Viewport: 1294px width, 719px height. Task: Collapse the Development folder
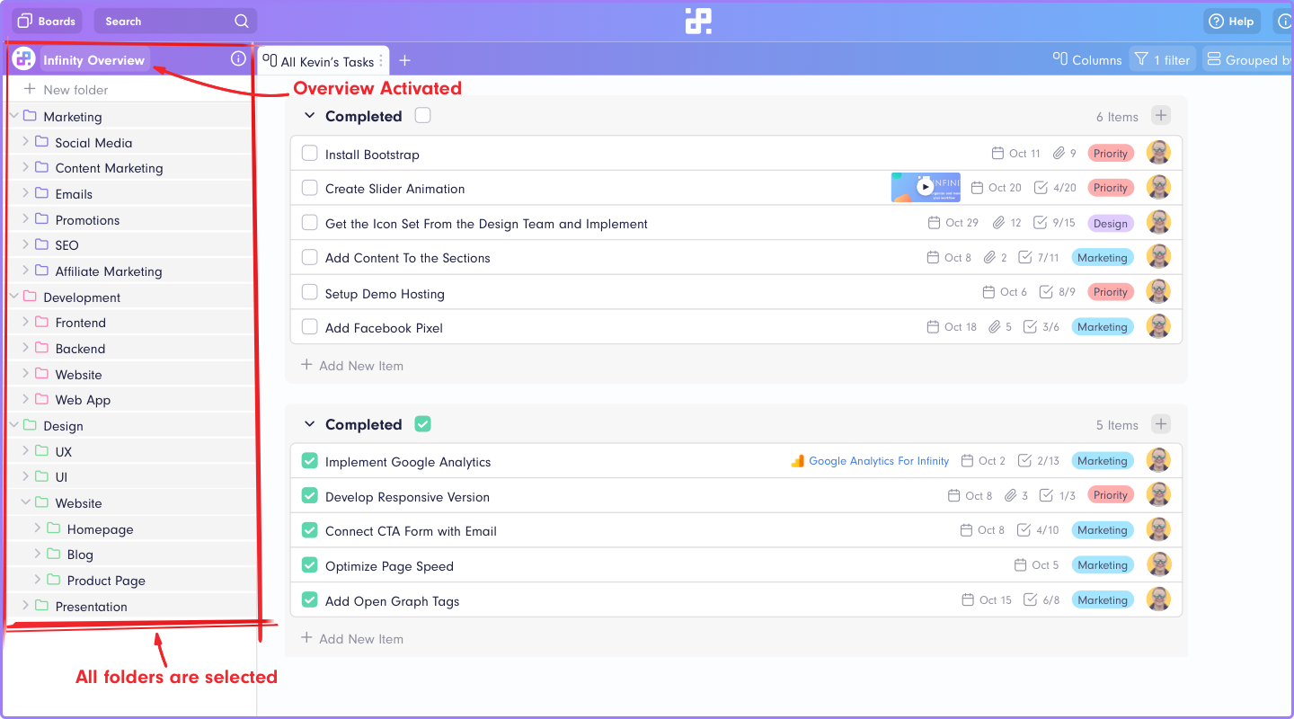coord(14,297)
